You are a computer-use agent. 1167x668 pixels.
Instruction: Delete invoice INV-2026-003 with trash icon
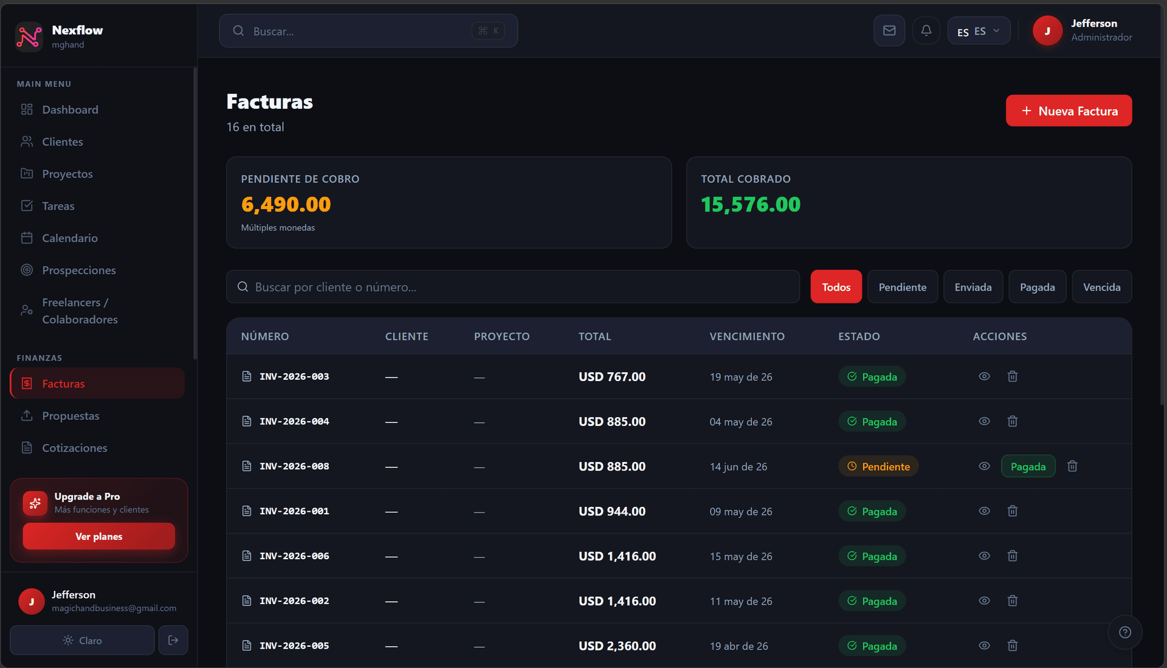[1013, 376]
